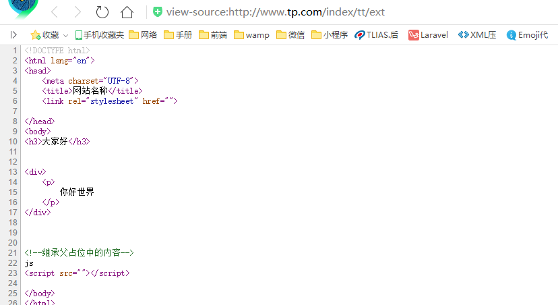Open the 微信 bookmark folder
558x305 pixels.
click(290, 35)
